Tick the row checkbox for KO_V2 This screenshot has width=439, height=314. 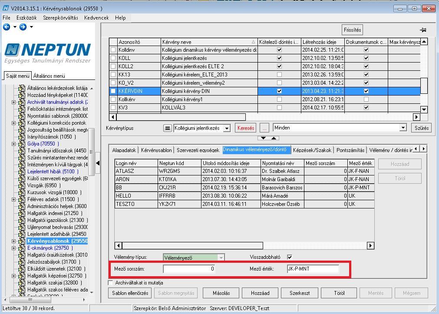point(113,83)
